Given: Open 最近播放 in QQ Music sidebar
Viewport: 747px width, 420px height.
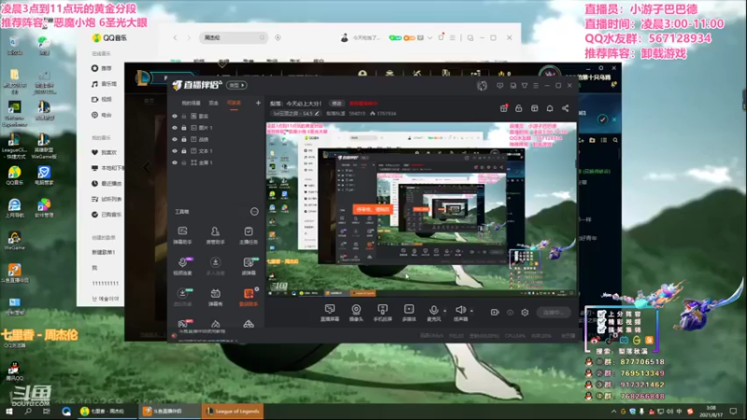Looking at the screenshot, I should pyautogui.click(x=106, y=183).
